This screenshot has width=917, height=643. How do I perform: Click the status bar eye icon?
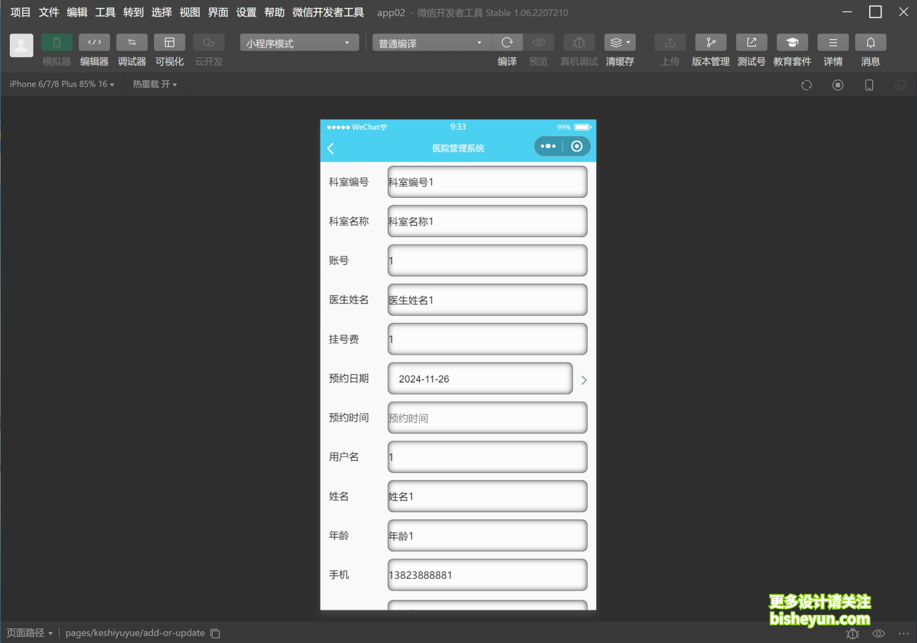(878, 633)
